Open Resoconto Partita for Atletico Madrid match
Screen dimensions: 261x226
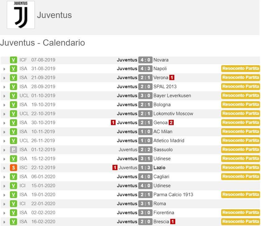[240, 141]
